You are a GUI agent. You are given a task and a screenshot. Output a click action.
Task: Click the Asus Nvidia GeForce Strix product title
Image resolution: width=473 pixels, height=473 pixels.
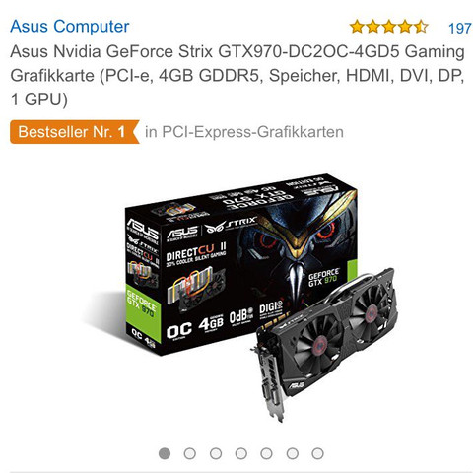[x=237, y=76]
